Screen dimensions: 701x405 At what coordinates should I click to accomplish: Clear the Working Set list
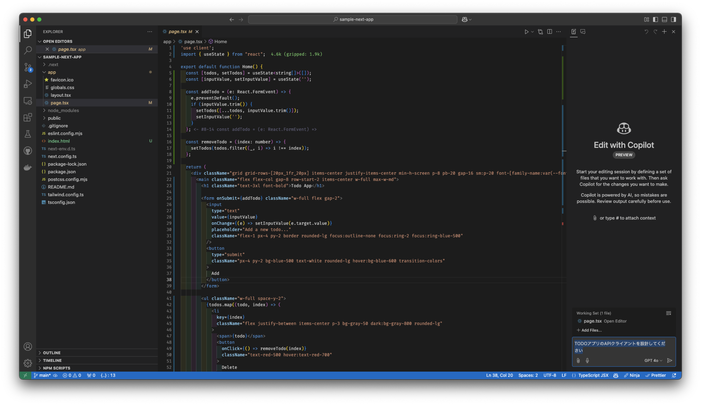point(668,313)
